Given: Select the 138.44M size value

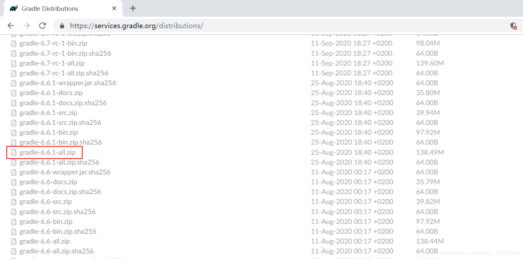Looking at the screenshot, I should click(x=430, y=241).
